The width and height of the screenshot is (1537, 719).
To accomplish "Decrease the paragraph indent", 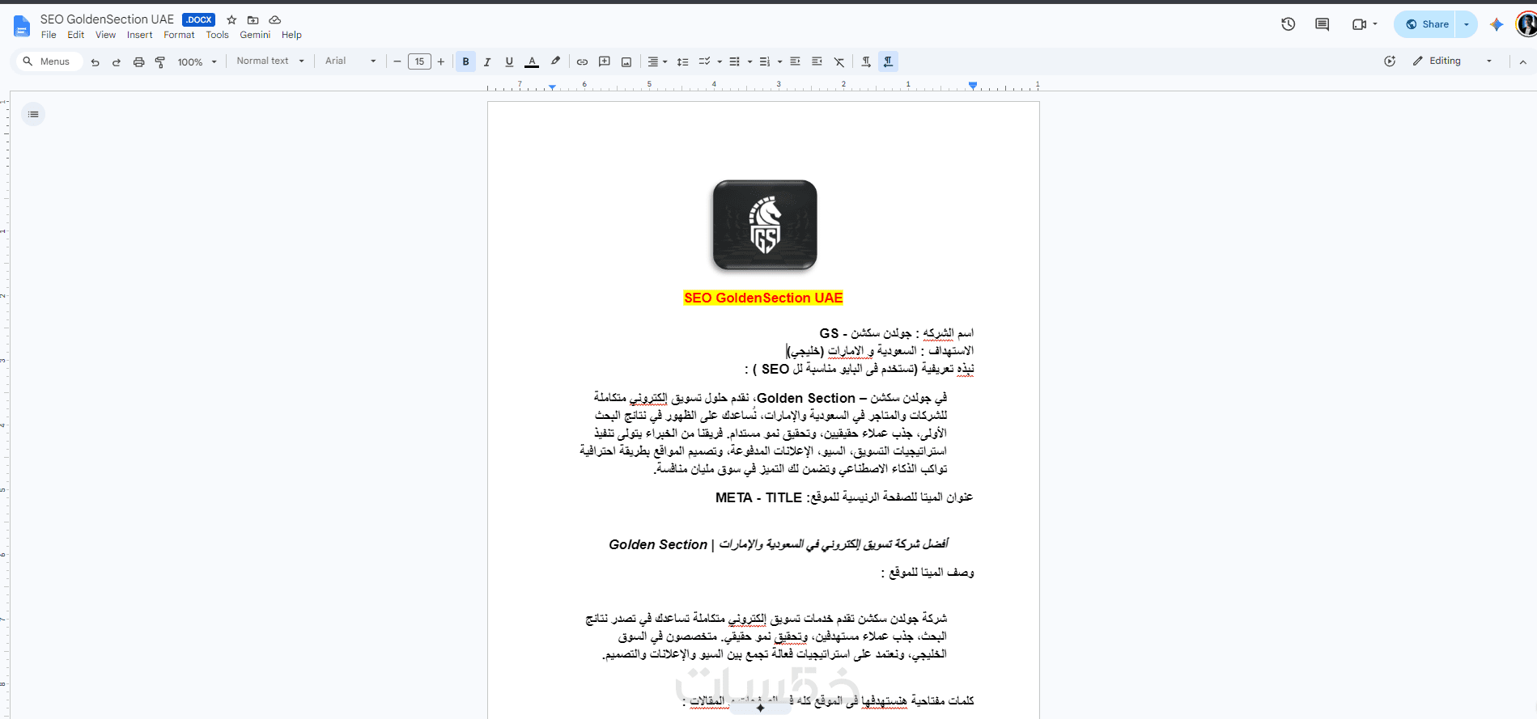I will click(796, 61).
